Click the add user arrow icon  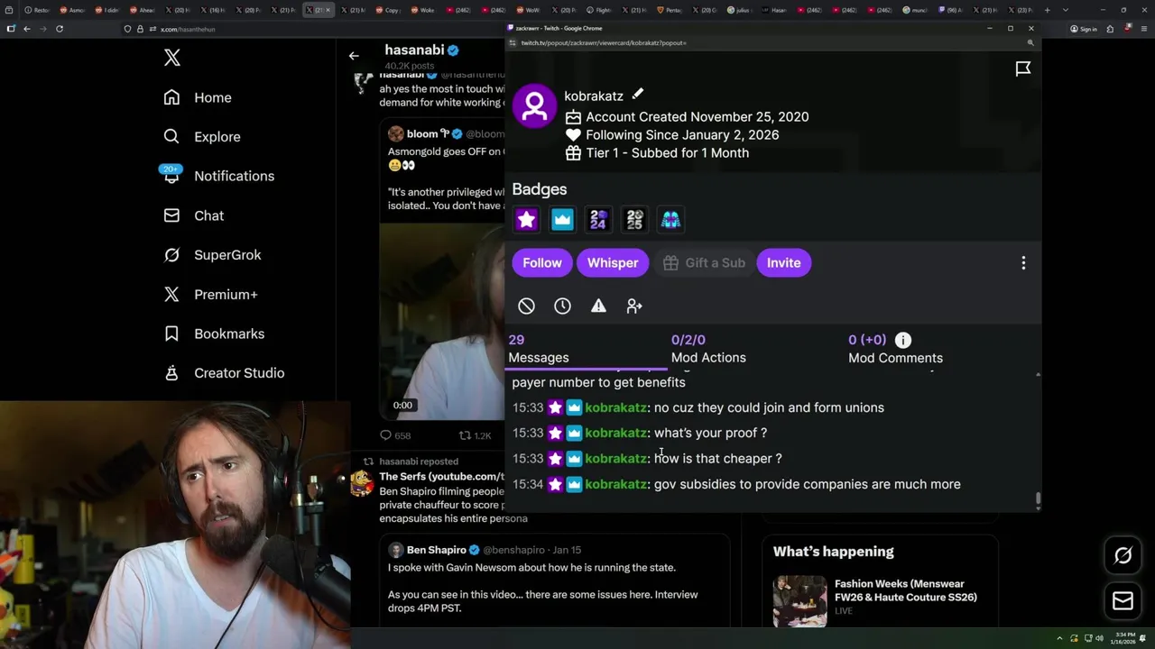(634, 306)
